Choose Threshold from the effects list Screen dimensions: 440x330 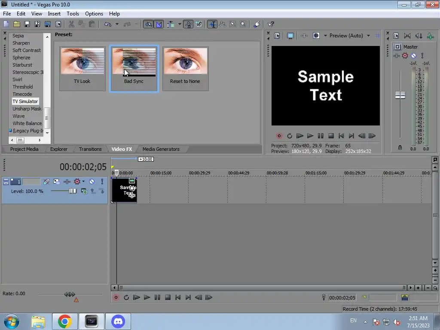pos(22,87)
